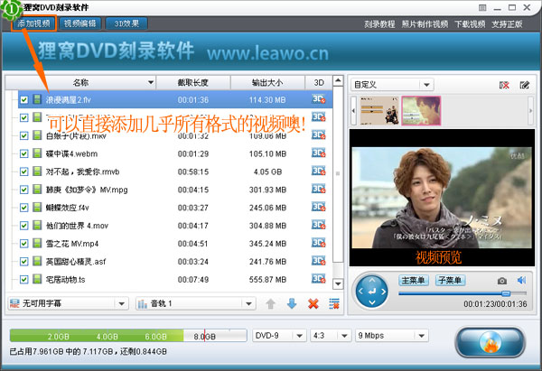Mute audio with the speaker icon

[x=521, y=280]
